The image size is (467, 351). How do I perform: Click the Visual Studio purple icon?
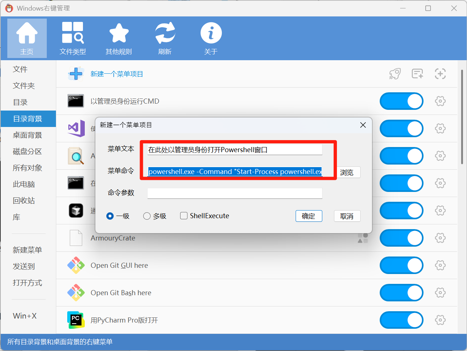click(x=76, y=128)
